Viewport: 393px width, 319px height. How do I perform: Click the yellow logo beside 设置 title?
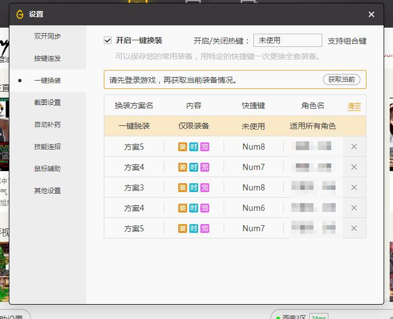pos(20,14)
